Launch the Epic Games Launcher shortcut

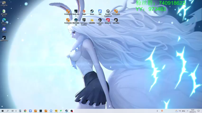[84, 22]
